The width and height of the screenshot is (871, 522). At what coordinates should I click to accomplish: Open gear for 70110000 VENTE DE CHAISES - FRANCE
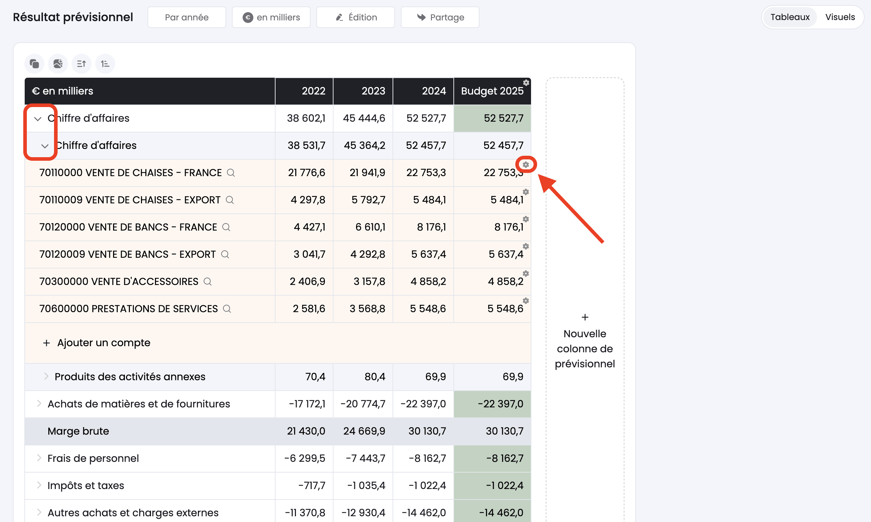coord(526,165)
